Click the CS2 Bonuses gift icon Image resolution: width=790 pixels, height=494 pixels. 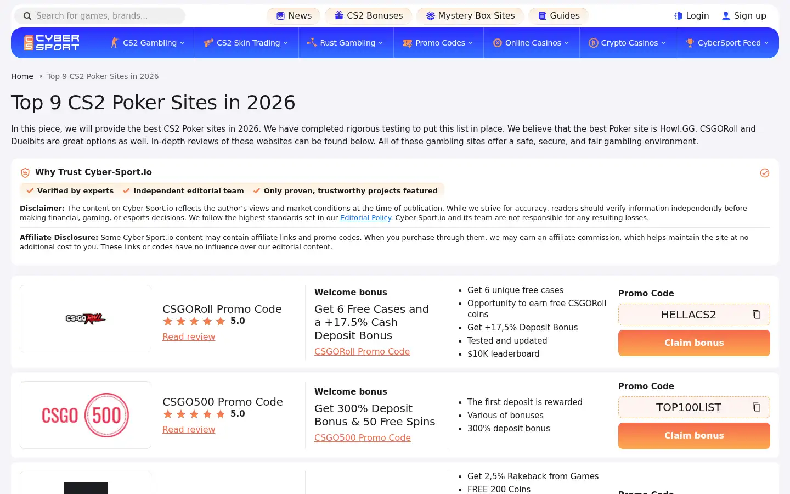click(x=339, y=15)
